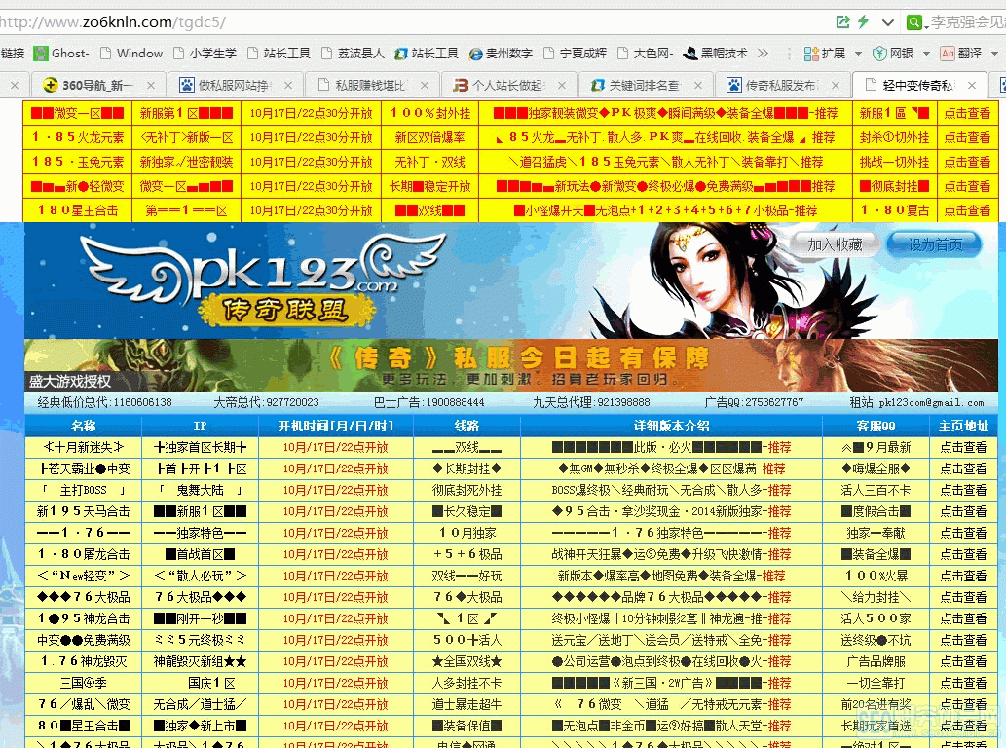Click the Aa translate (翻译) icon
The image size is (1006, 748).
pyautogui.click(x=948, y=54)
